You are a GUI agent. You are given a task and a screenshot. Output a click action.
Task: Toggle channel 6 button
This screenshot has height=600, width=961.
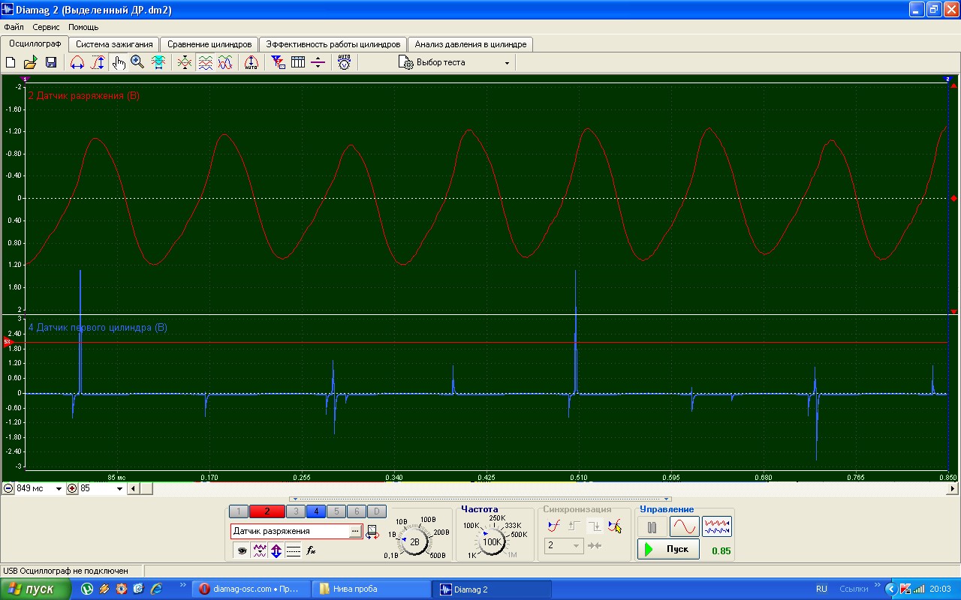pyautogui.click(x=356, y=511)
